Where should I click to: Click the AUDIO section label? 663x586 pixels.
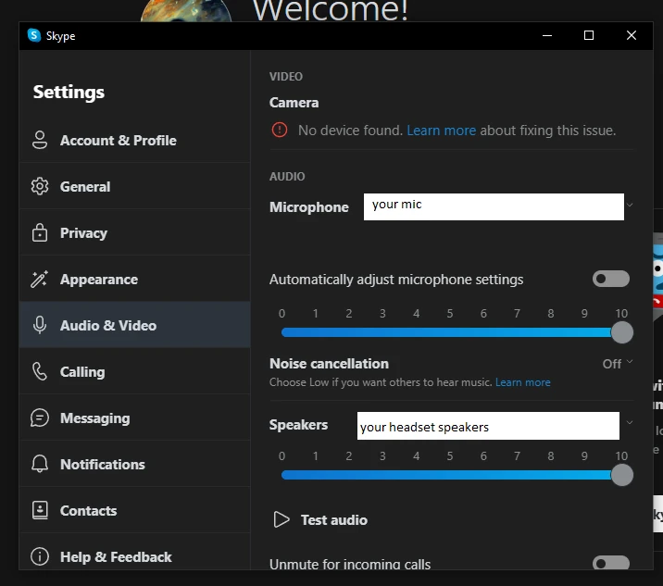287,176
